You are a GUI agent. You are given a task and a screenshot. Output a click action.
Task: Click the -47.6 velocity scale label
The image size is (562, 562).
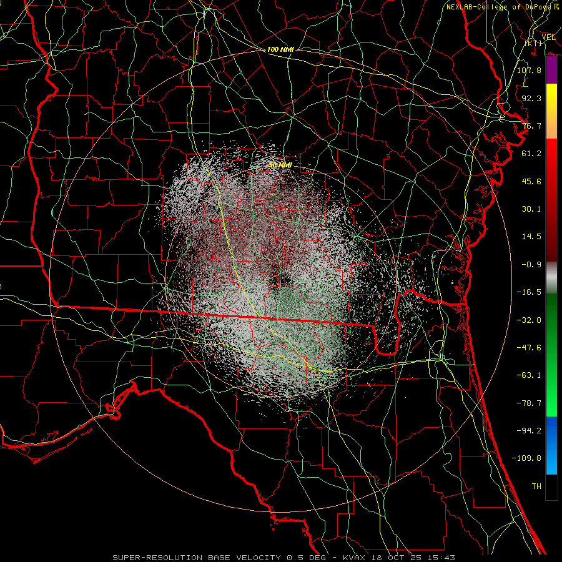tap(529, 347)
